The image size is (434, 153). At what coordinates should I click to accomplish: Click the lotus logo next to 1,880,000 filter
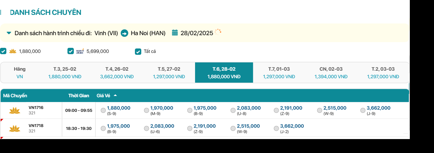[x=13, y=51]
